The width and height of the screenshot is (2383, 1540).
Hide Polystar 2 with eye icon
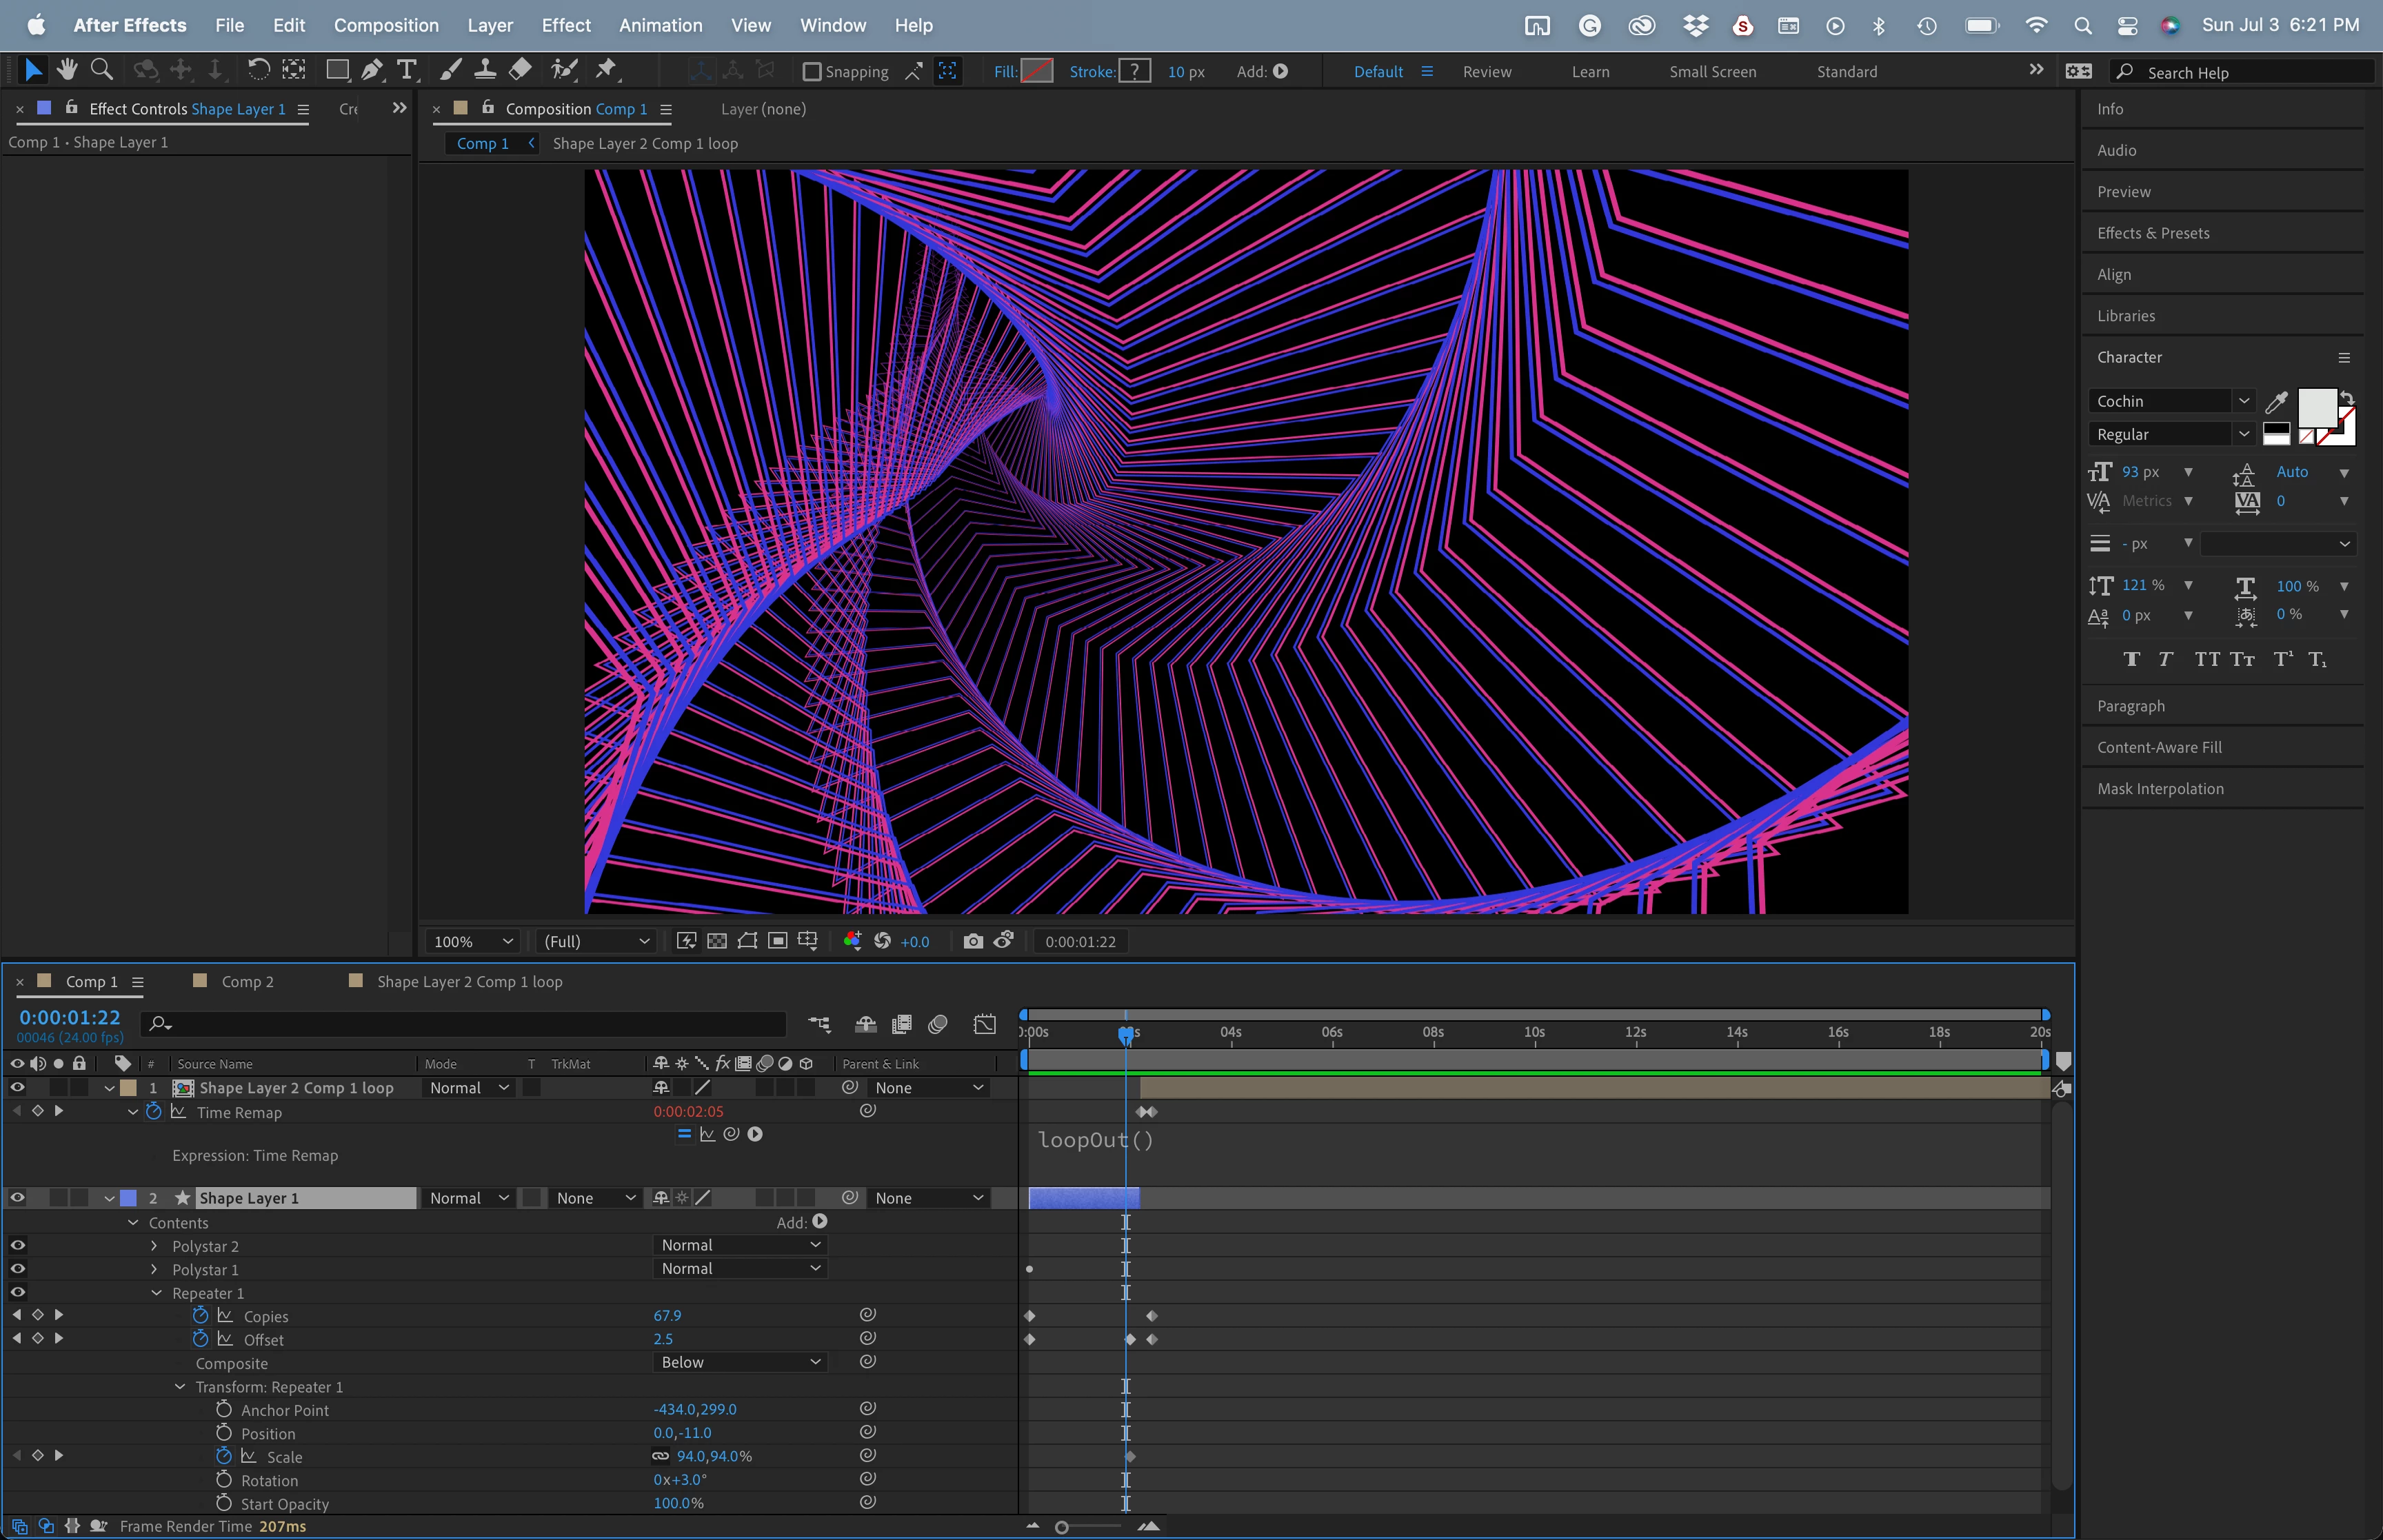[x=17, y=1246]
